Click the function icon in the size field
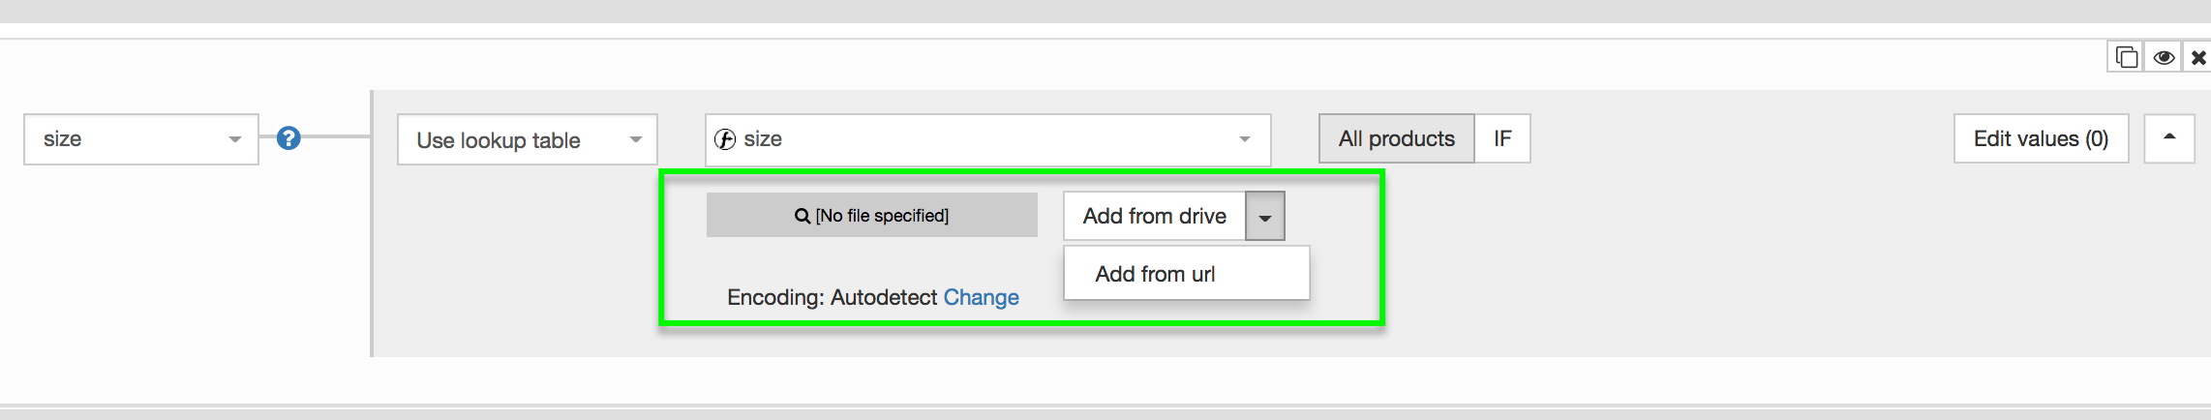The image size is (2211, 420). [725, 139]
